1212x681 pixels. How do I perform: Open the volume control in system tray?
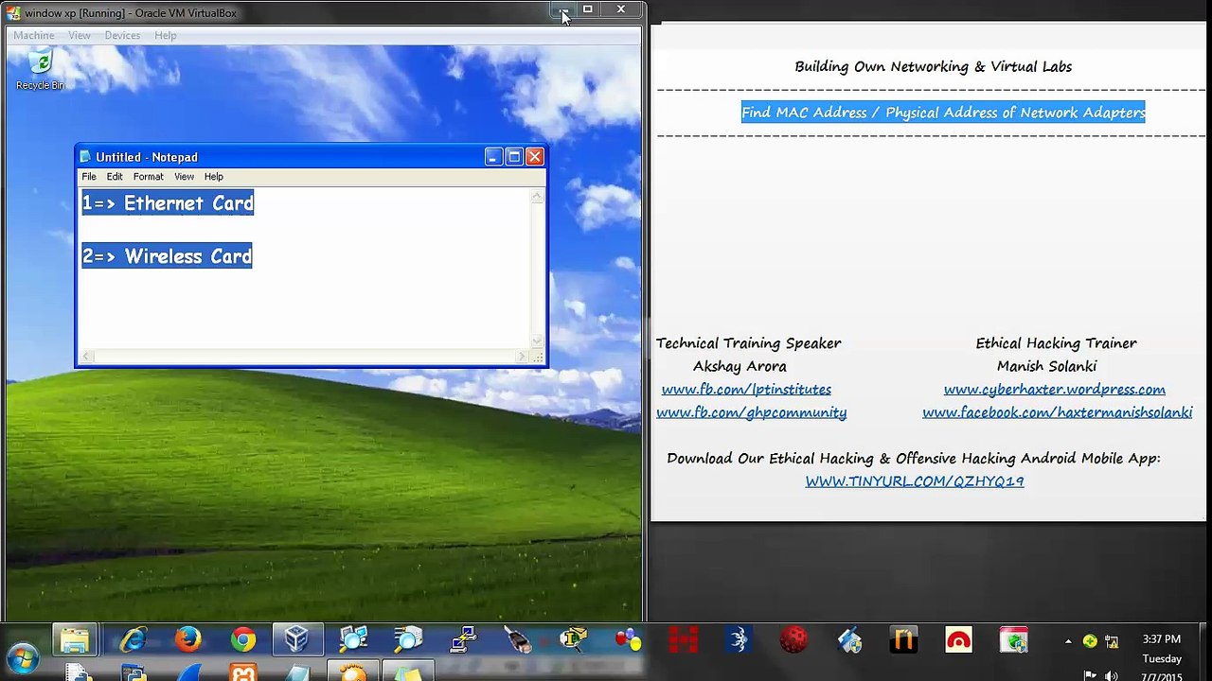point(1111,675)
